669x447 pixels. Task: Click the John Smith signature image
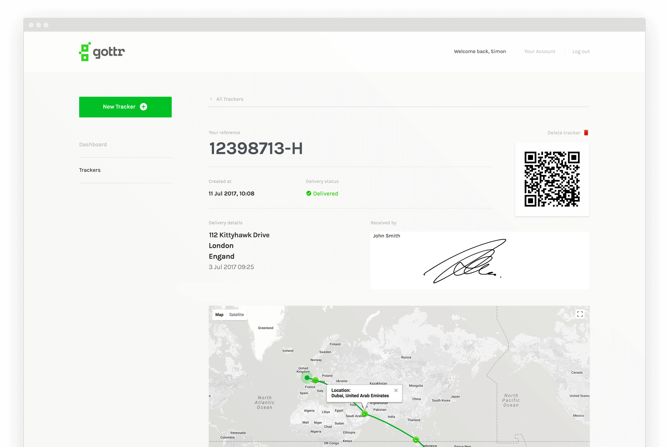coord(465,261)
